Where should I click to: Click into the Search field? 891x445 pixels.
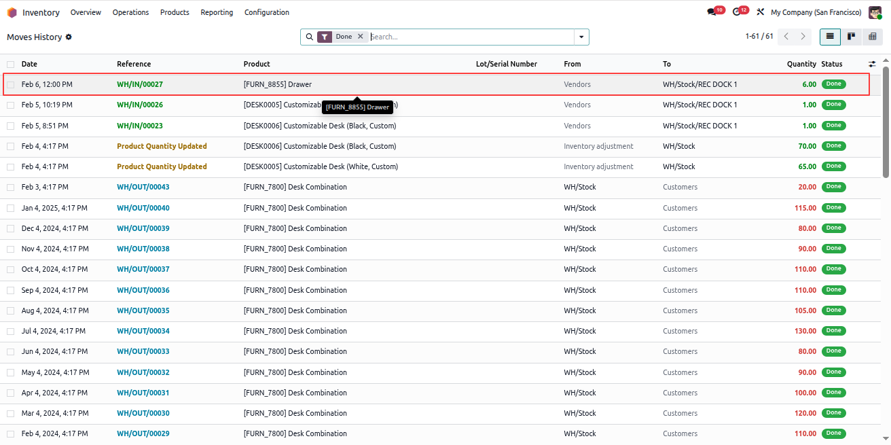(x=471, y=37)
